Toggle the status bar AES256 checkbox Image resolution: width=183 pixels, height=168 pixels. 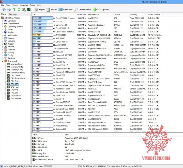(x=2, y=166)
